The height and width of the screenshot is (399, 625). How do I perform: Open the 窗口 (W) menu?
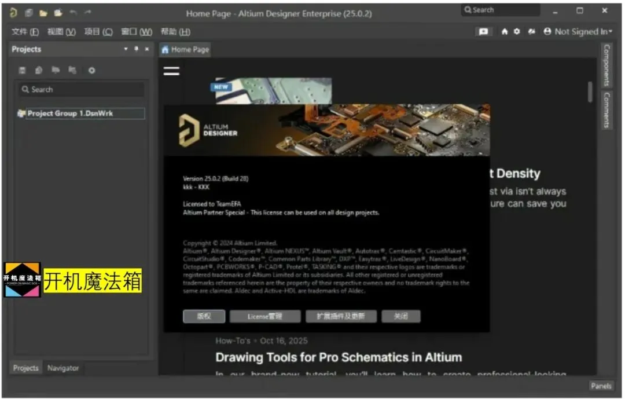click(137, 31)
